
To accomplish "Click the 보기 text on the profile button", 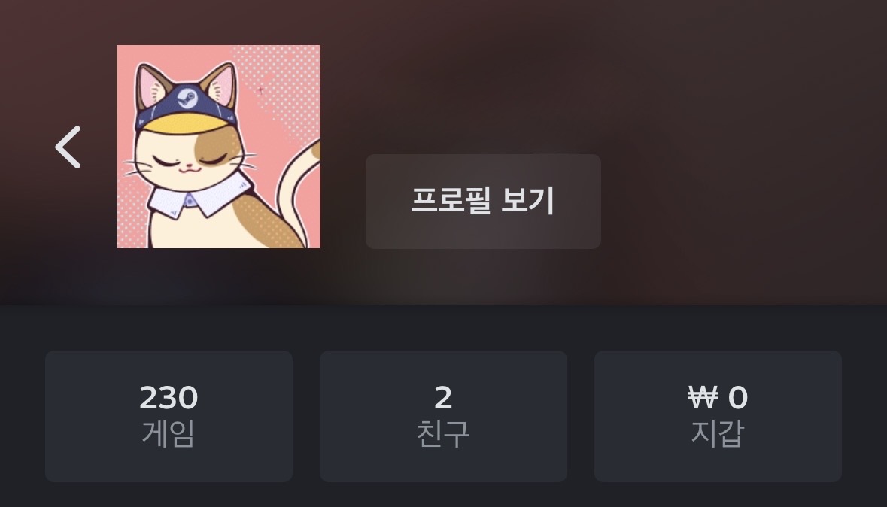I will pyautogui.click(x=528, y=200).
